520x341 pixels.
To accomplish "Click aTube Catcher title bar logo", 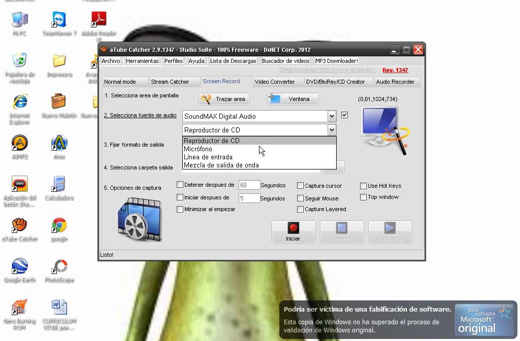I will pos(104,49).
